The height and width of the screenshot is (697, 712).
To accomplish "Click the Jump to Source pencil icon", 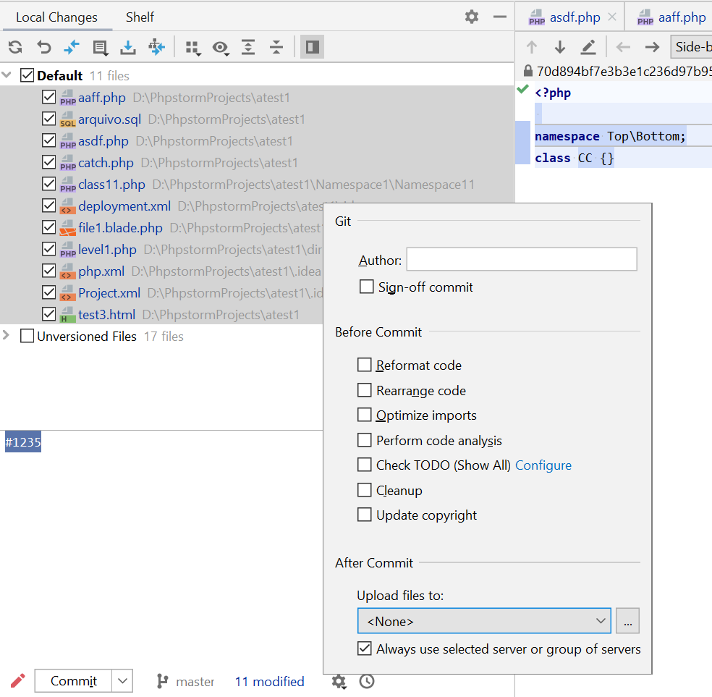I will click(x=588, y=47).
